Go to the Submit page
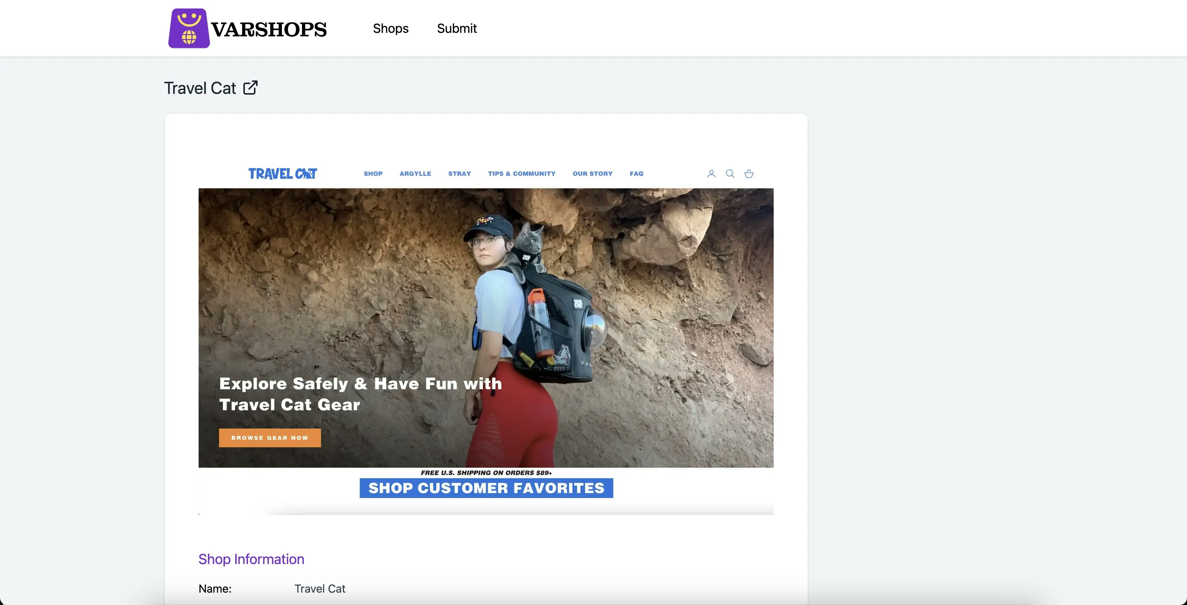 tap(457, 29)
